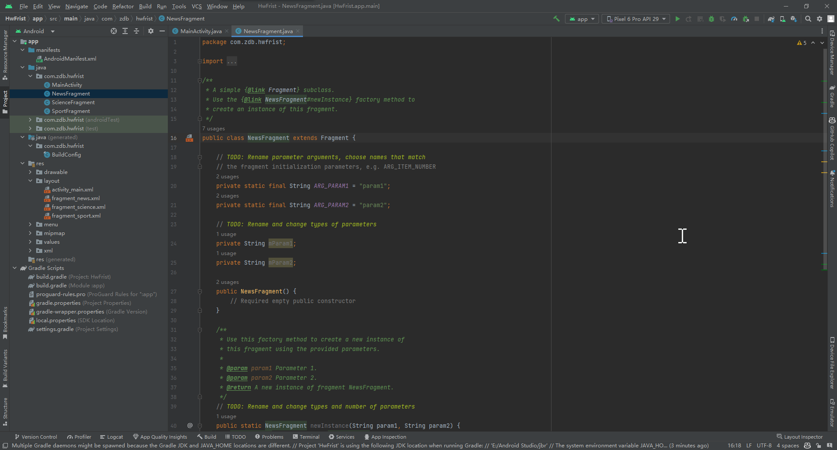Click Expand All in project panel
The width and height of the screenshot is (837, 450).
pyautogui.click(x=125, y=31)
